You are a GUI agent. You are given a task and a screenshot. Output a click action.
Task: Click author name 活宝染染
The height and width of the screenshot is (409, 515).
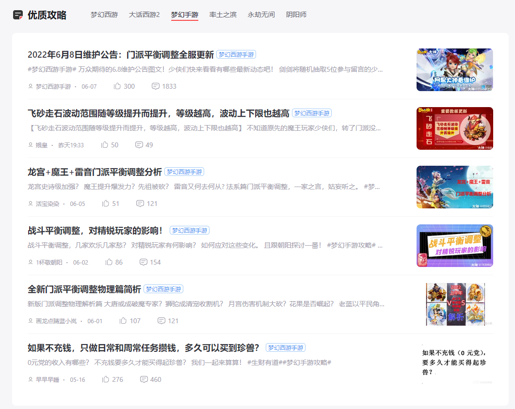tap(48, 204)
